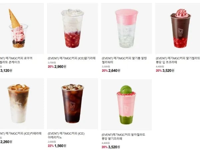Open the 말차젤라또 퐁당 딸기프라페 title link

click(123, 137)
